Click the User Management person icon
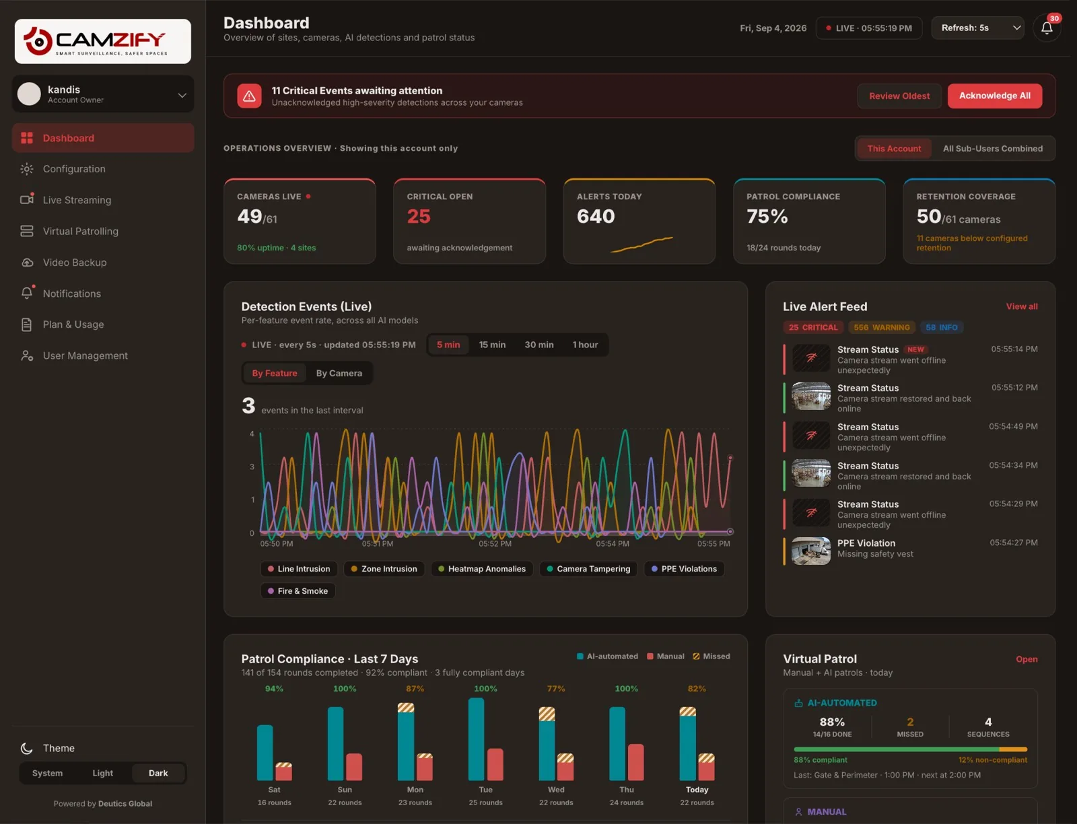Screen dimensions: 1077x824 click(27, 355)
